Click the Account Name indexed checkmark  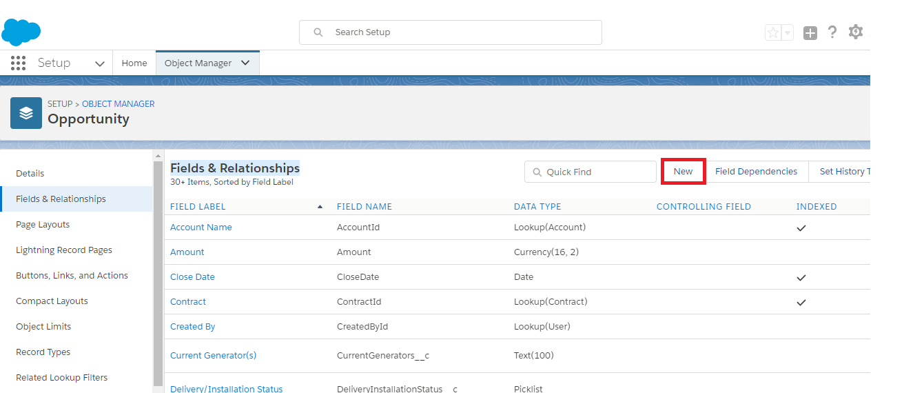point(801,228)
